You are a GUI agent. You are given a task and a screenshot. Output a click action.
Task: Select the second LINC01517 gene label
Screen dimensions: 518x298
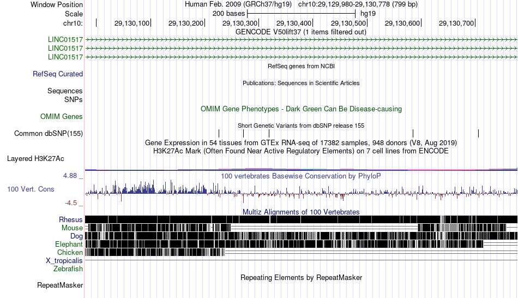pos(65,48)
